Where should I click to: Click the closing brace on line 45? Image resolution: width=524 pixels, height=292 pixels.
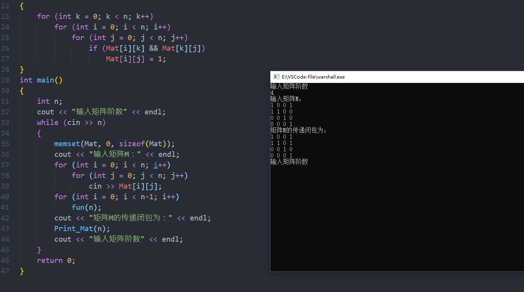39,250
